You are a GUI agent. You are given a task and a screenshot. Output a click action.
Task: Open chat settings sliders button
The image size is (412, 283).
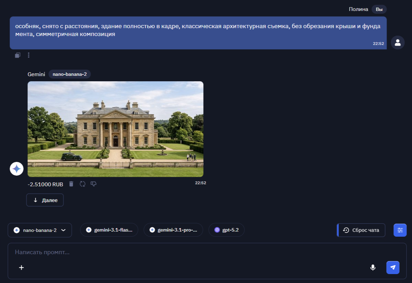pyautogui.click(x=400, y=230)
